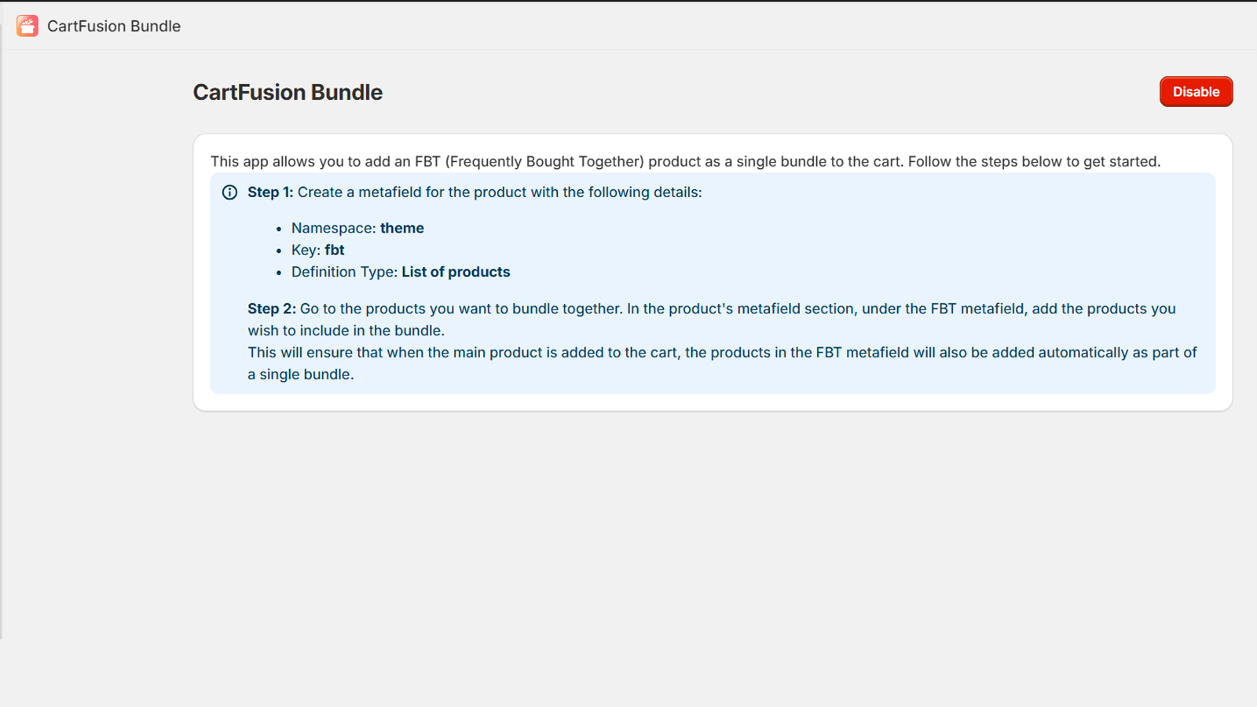The width and height of the screenshot is (1257, 707).
Task: Click the "Go to the products" instruction text
Action: 460,309
